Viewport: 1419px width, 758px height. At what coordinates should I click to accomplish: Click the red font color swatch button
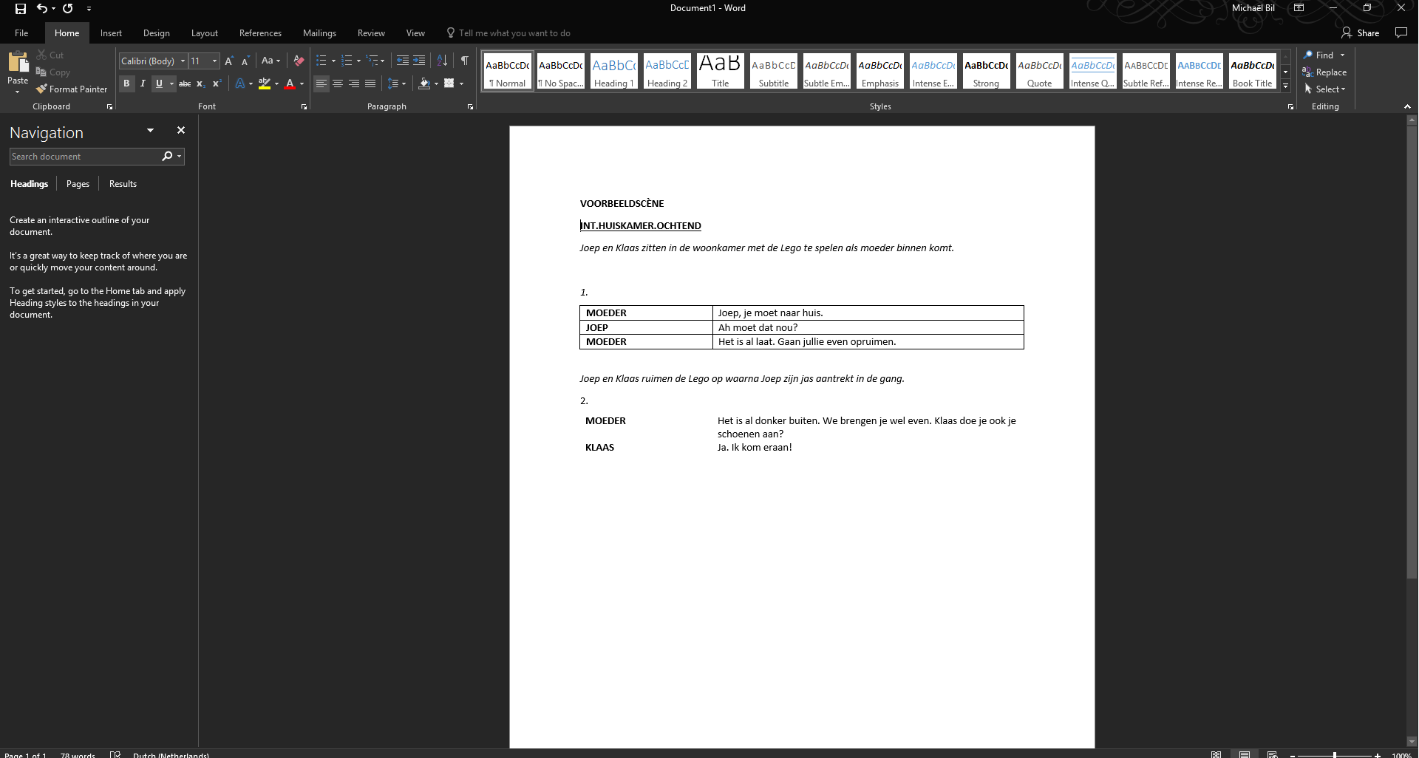(x=290, y=83)
